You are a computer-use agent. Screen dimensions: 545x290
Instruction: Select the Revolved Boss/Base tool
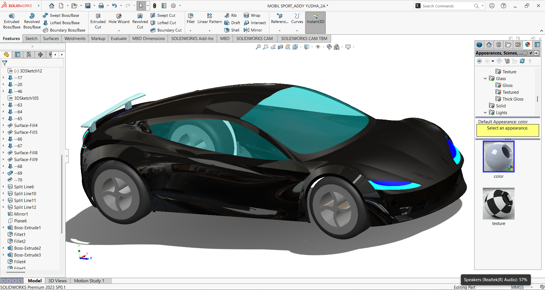pos(32,21)
